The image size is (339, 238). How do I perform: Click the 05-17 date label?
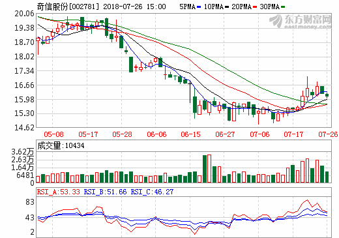(88, 134)
